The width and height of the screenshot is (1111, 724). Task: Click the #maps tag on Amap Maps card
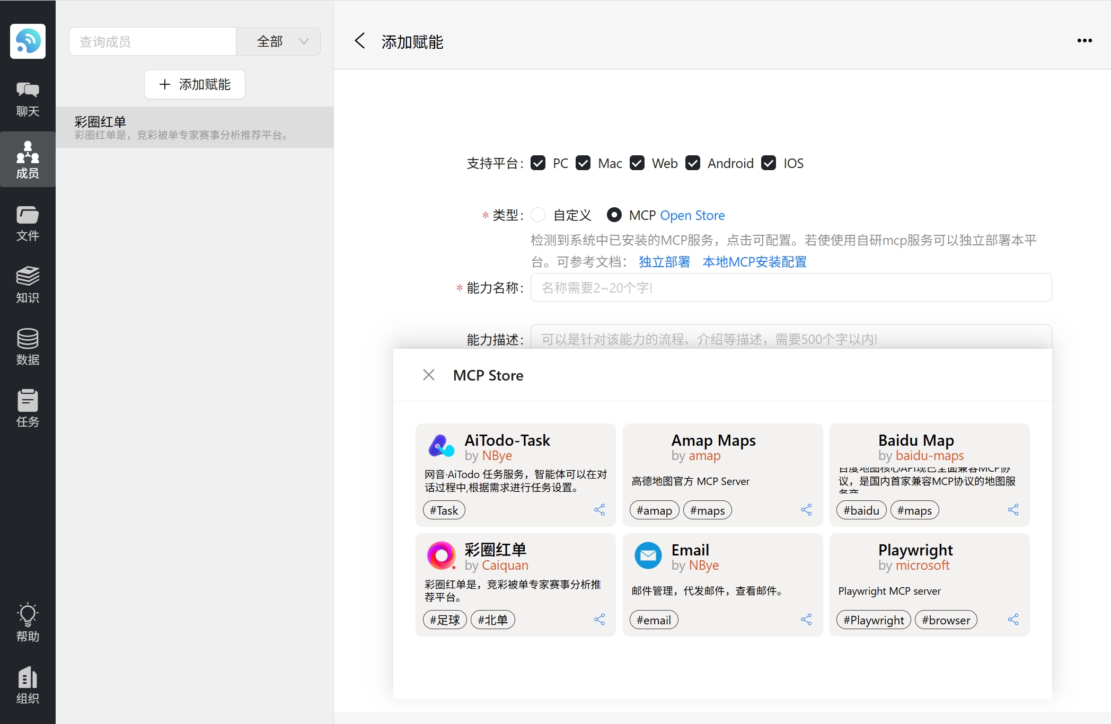pos(708,510)
